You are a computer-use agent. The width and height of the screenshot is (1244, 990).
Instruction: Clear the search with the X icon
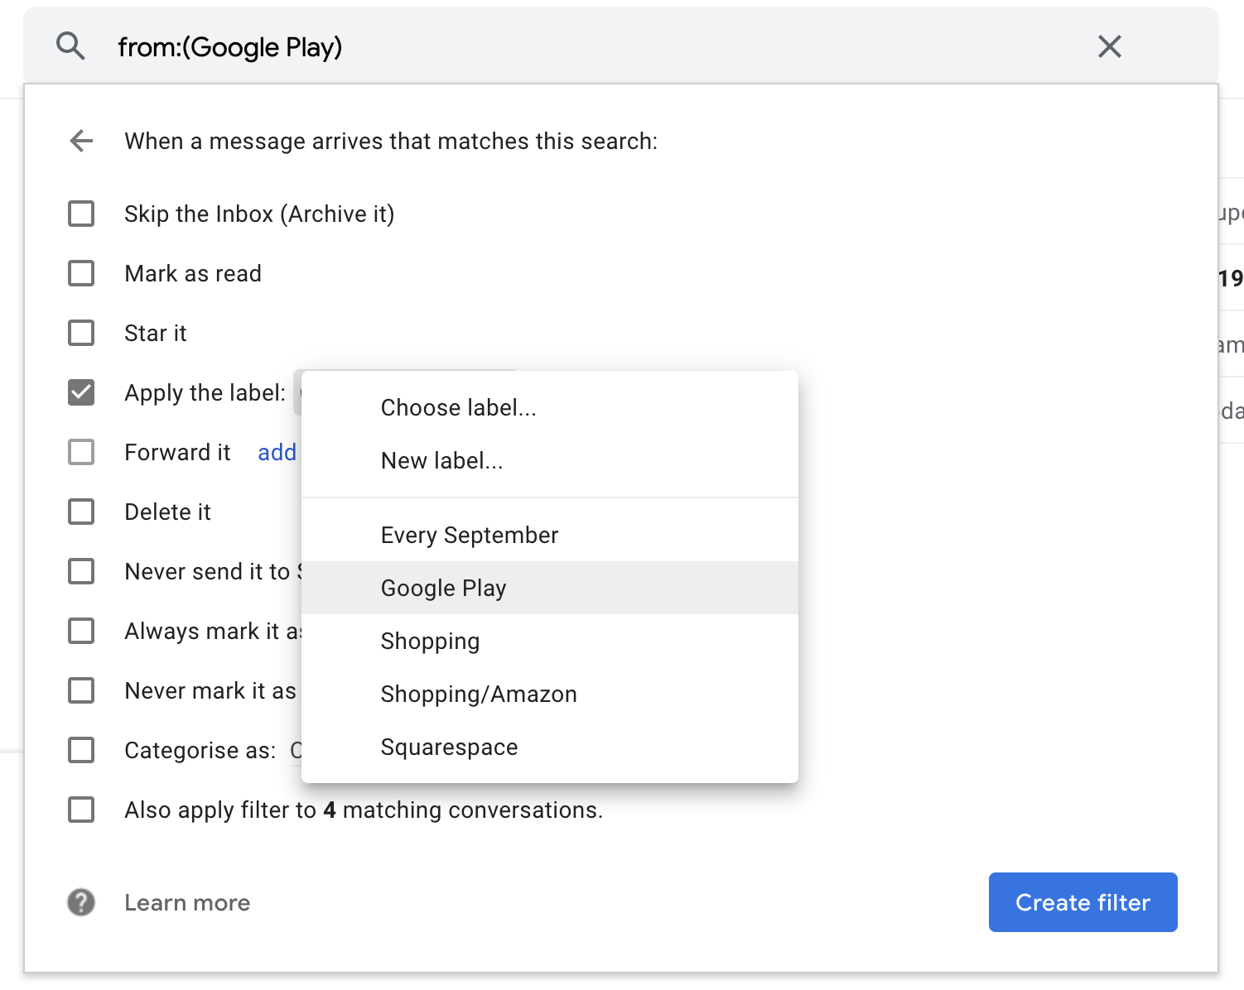tap(1109, 46)
